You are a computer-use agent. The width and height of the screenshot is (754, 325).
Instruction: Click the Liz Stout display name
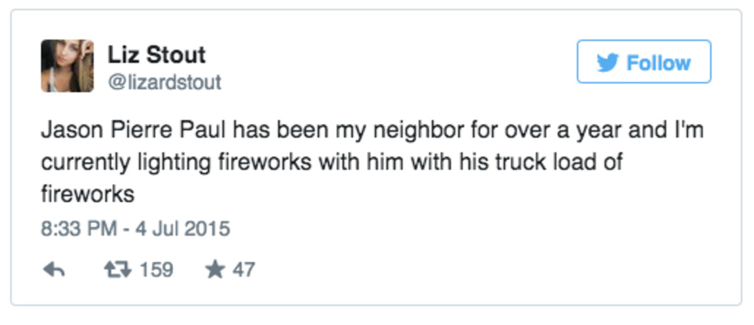[156, 55]
